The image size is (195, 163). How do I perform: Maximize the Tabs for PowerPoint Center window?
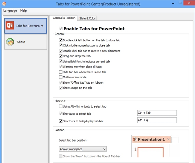click(180, 3)
